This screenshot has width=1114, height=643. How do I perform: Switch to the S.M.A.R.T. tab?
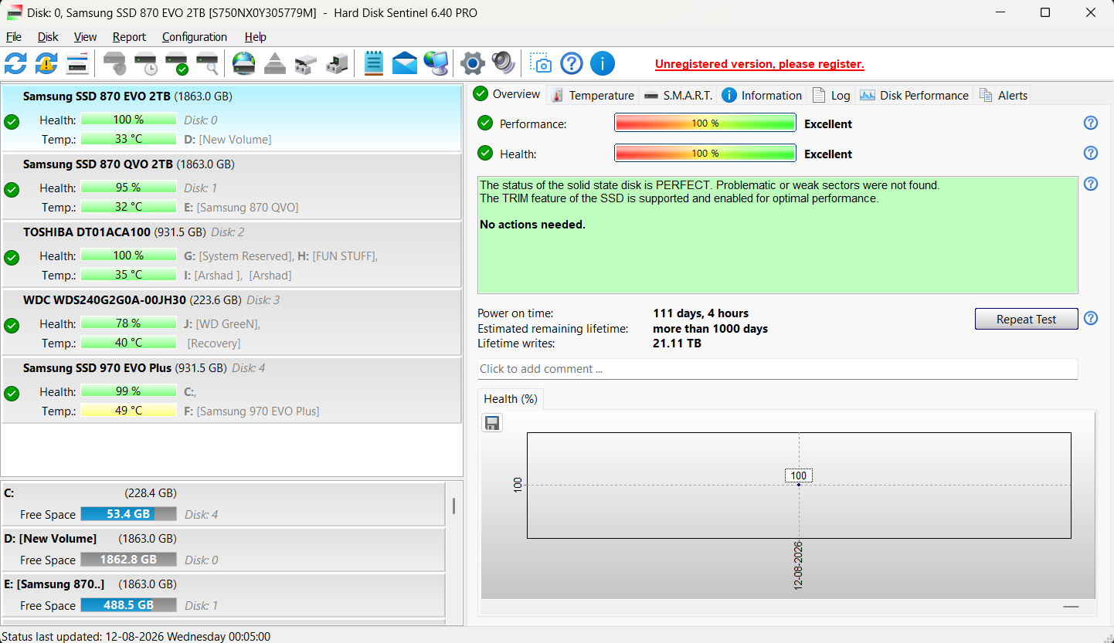point(678,95)
